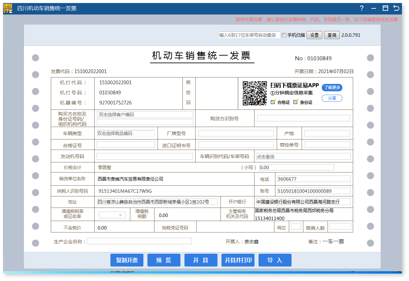
Task: Click the 开户银行 field
Action: coord(303,202)
